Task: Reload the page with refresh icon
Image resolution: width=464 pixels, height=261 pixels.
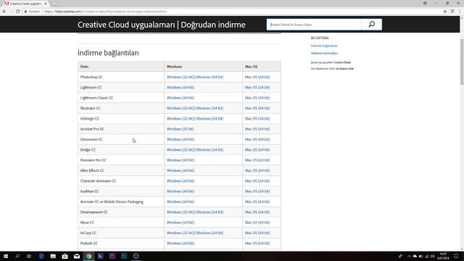Action: [17, 12]
